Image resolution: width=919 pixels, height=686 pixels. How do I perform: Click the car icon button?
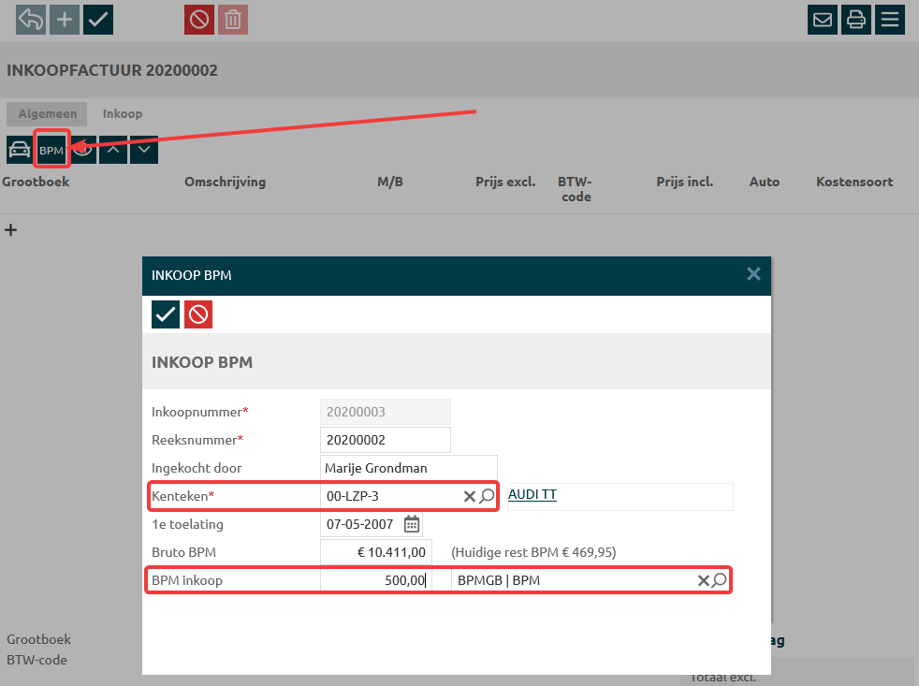pos(18,150)
